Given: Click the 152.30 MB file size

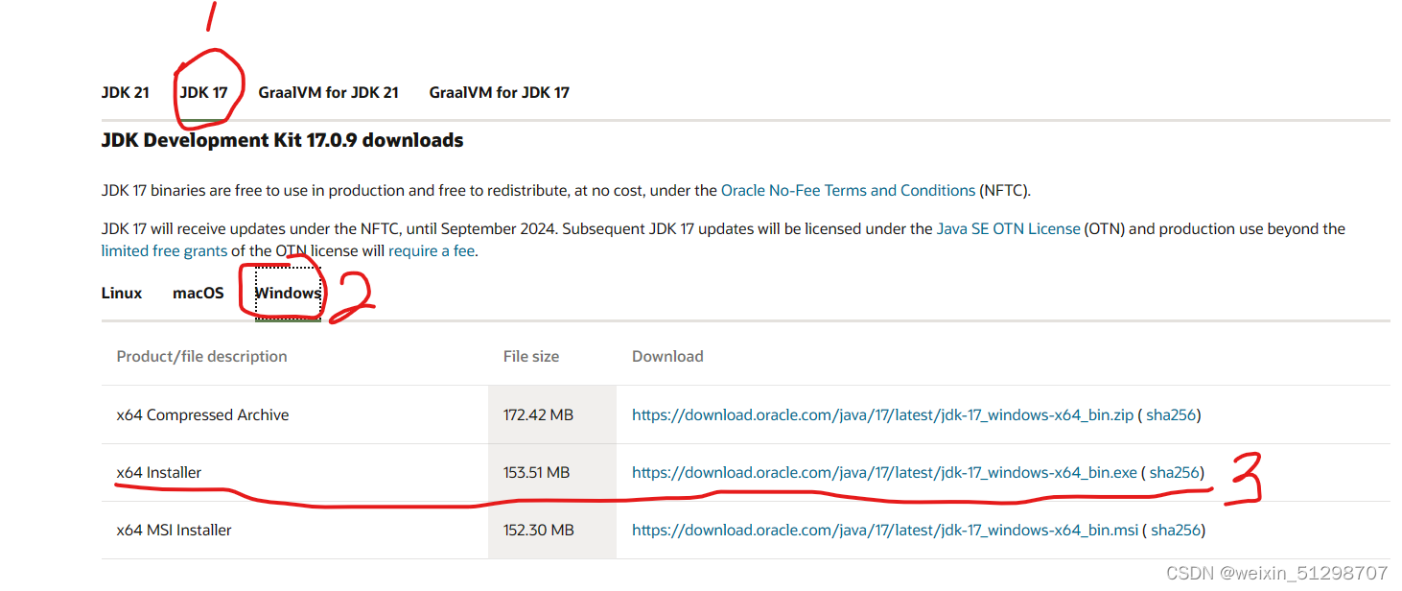Looking at the screenshot, I should [538, 530].
